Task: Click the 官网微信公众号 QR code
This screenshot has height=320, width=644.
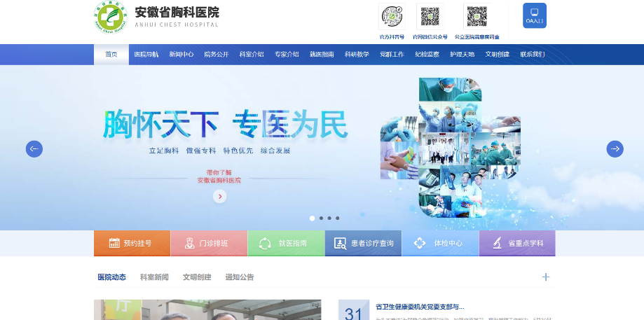Action: (430, 16)
